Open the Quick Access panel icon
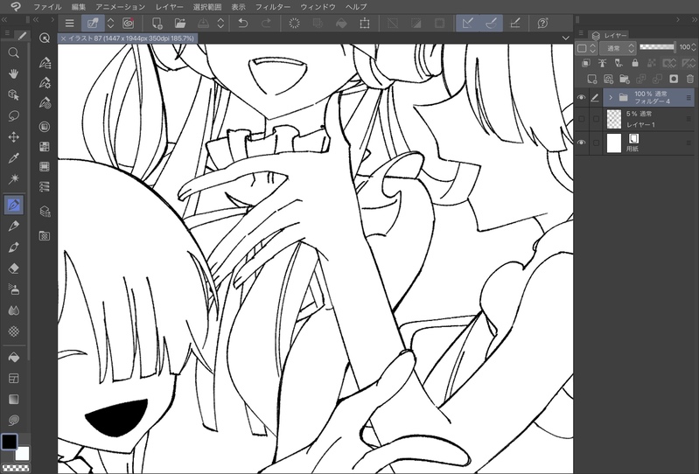The width and height of the screenshot is (699, 474). [x=44, y=38]
